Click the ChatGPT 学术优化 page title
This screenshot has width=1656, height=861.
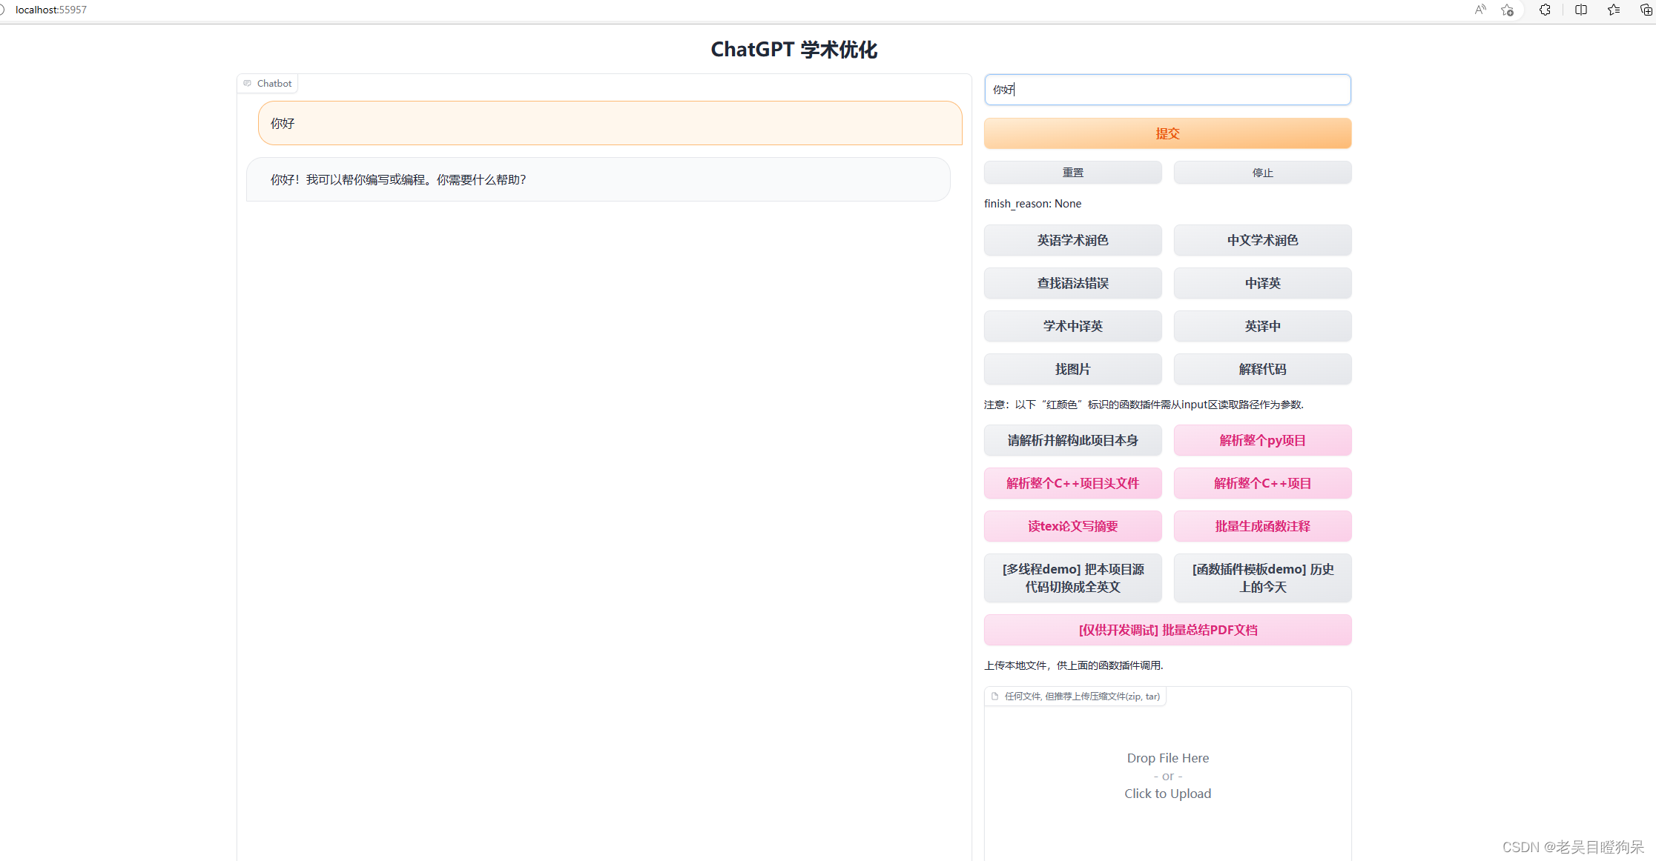pyautogui.click(x=794, y=50)
